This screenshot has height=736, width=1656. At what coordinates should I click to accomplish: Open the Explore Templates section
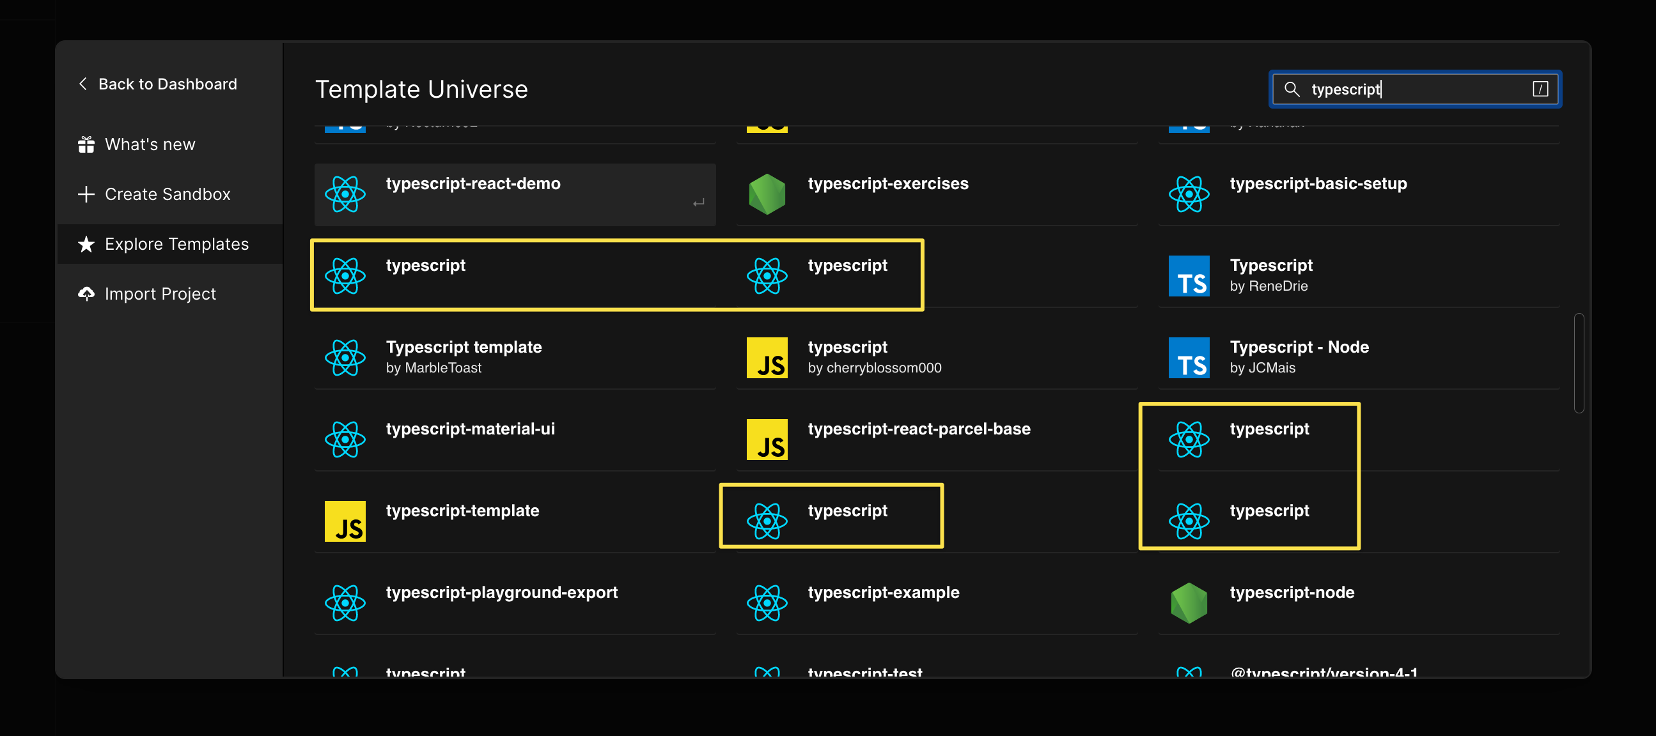(170, 244)
